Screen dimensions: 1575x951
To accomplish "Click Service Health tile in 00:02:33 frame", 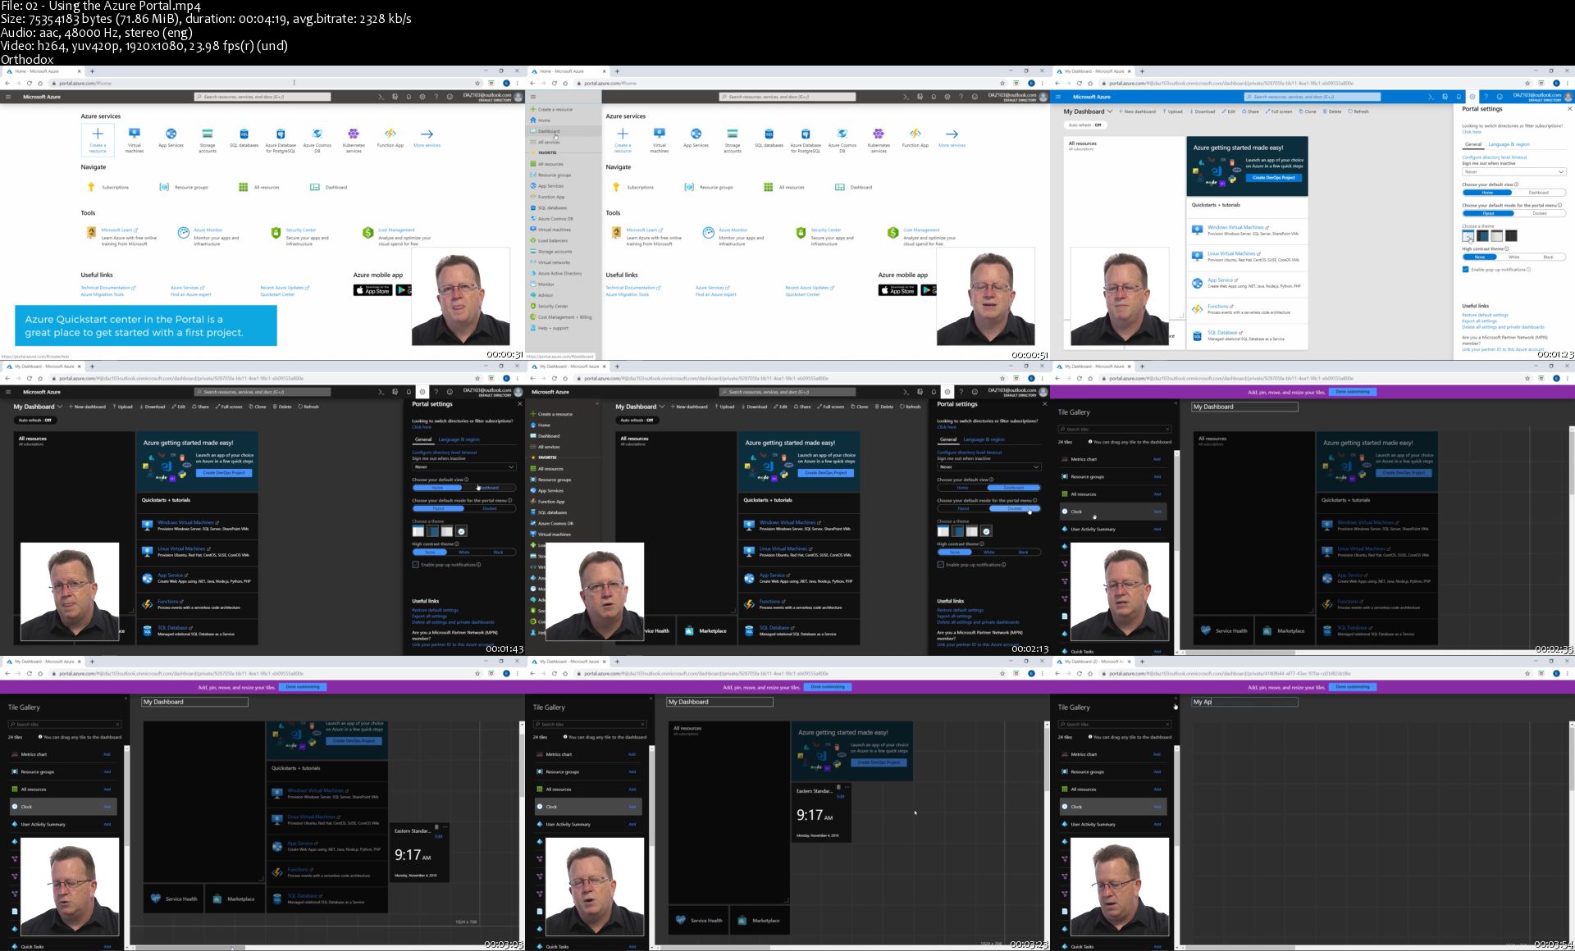I will pyautogui.click(x=1223, y=630).
